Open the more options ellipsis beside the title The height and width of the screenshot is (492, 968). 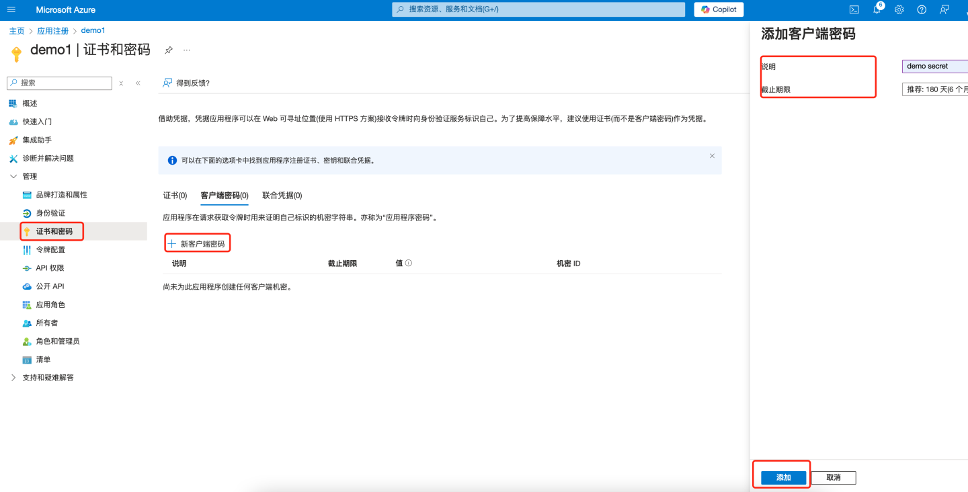point(187,50)
